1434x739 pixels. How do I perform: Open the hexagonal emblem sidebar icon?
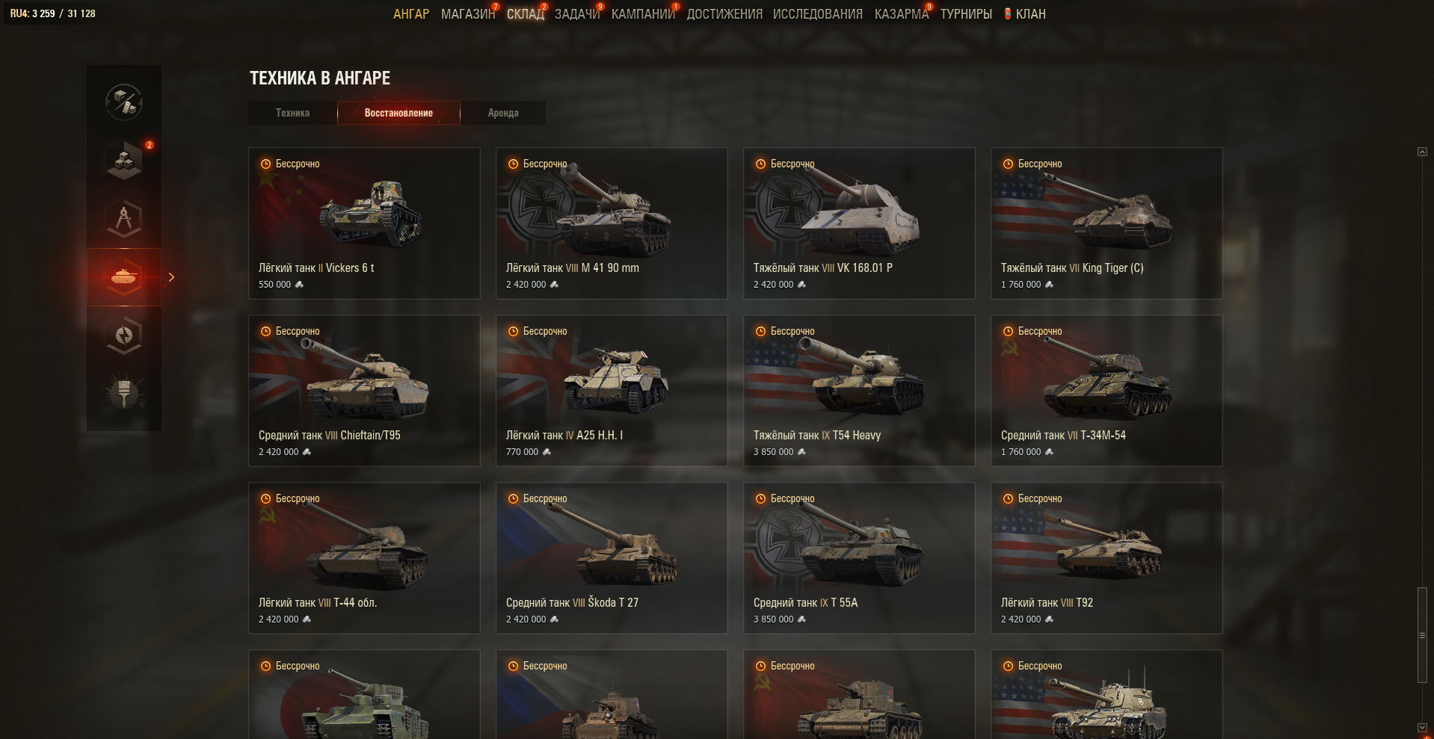pyautogui.click(x=124, y=335)
